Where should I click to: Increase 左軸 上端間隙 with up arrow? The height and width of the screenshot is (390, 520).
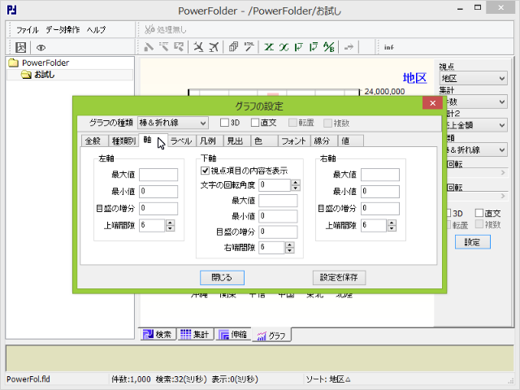tap(170, 223)
